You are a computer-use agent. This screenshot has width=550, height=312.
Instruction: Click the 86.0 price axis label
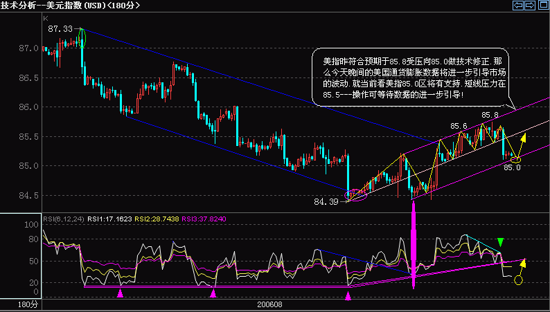click(28, 107)
